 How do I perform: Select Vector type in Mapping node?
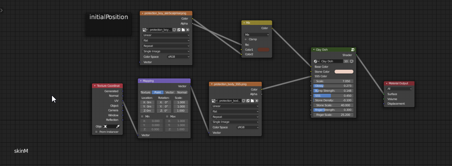click(170, 93)
